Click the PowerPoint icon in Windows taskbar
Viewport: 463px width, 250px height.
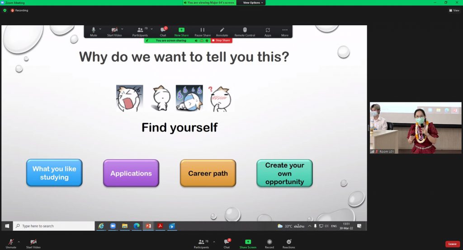[148, 226]
